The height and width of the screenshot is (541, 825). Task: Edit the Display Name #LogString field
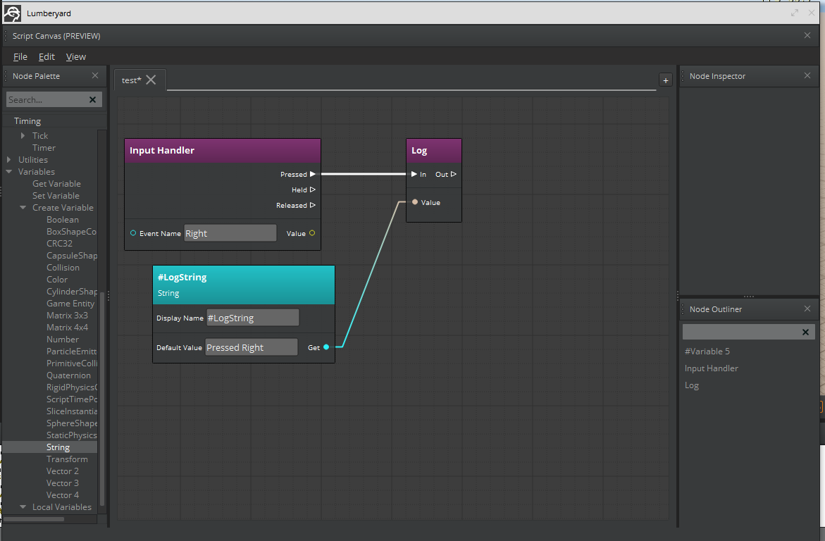tap(252, 318)
